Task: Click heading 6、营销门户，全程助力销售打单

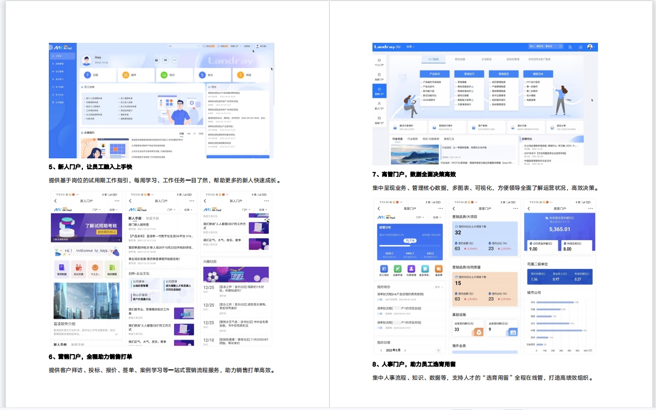Action: click(x=91, y=356)
